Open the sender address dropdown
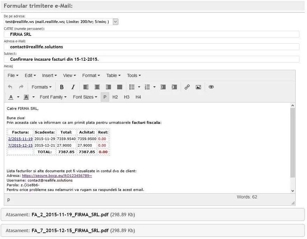This screenshot has height=239, width=307. (x=115, y=22)
